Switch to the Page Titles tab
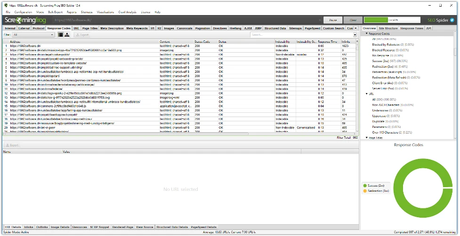 (x=90, y=28)
